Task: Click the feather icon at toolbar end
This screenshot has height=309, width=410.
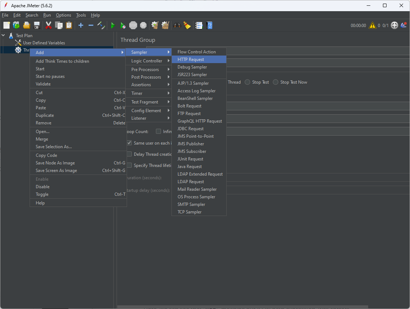Action: point(404,25)
